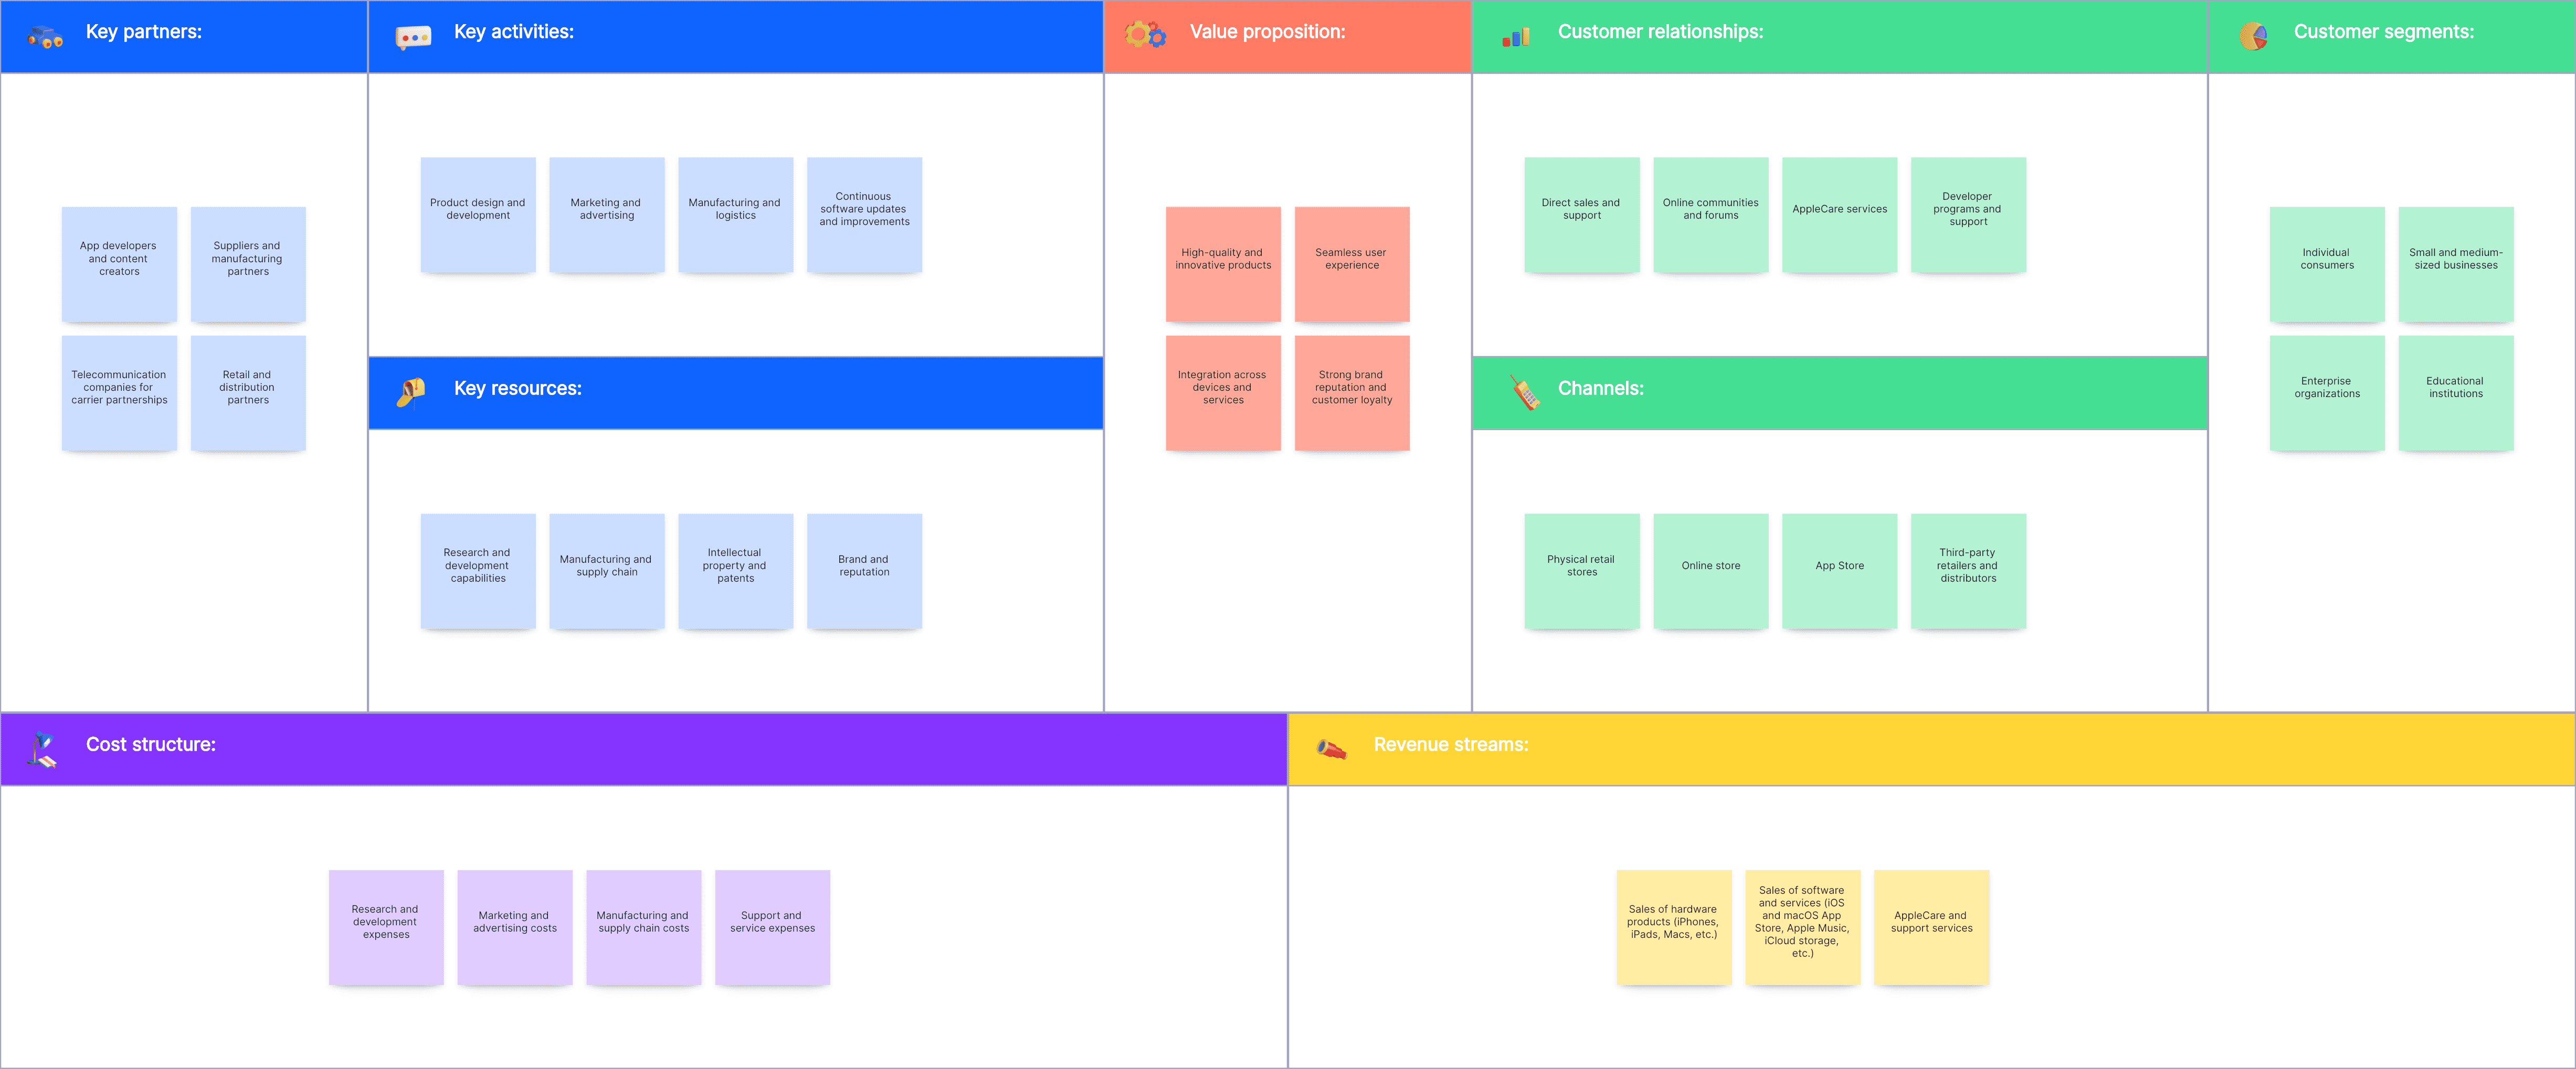This screenshot has width=2576, height=1069.
Task: Click the Customer segments pie chart icon
Action: 2253,37
